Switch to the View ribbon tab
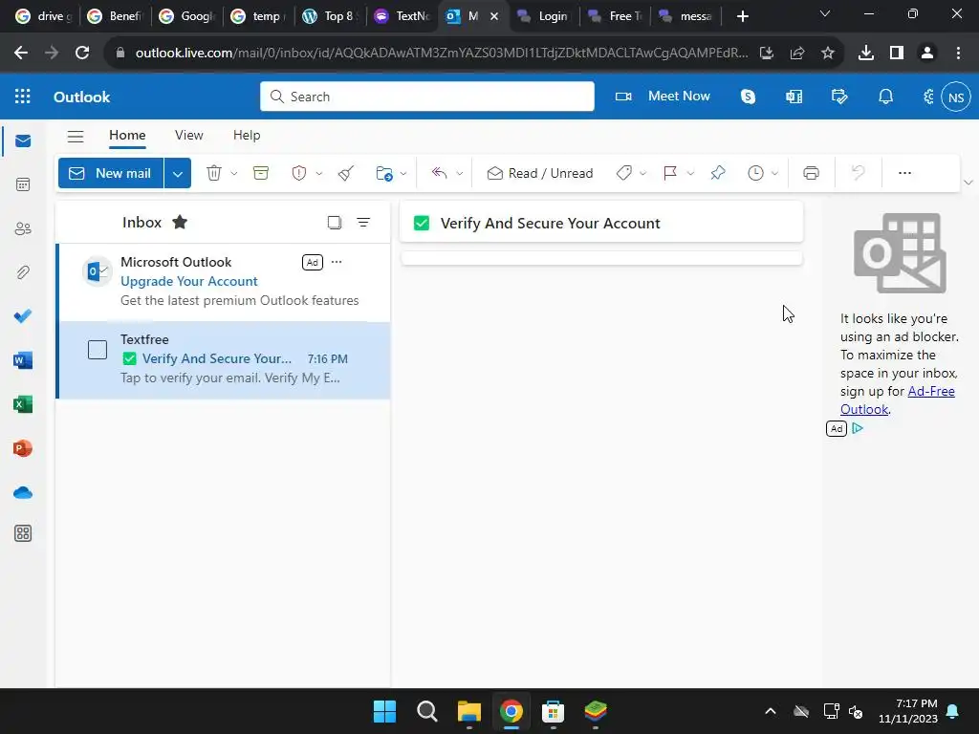The width and height of the screenshot is (979, 734). point(189,136)
